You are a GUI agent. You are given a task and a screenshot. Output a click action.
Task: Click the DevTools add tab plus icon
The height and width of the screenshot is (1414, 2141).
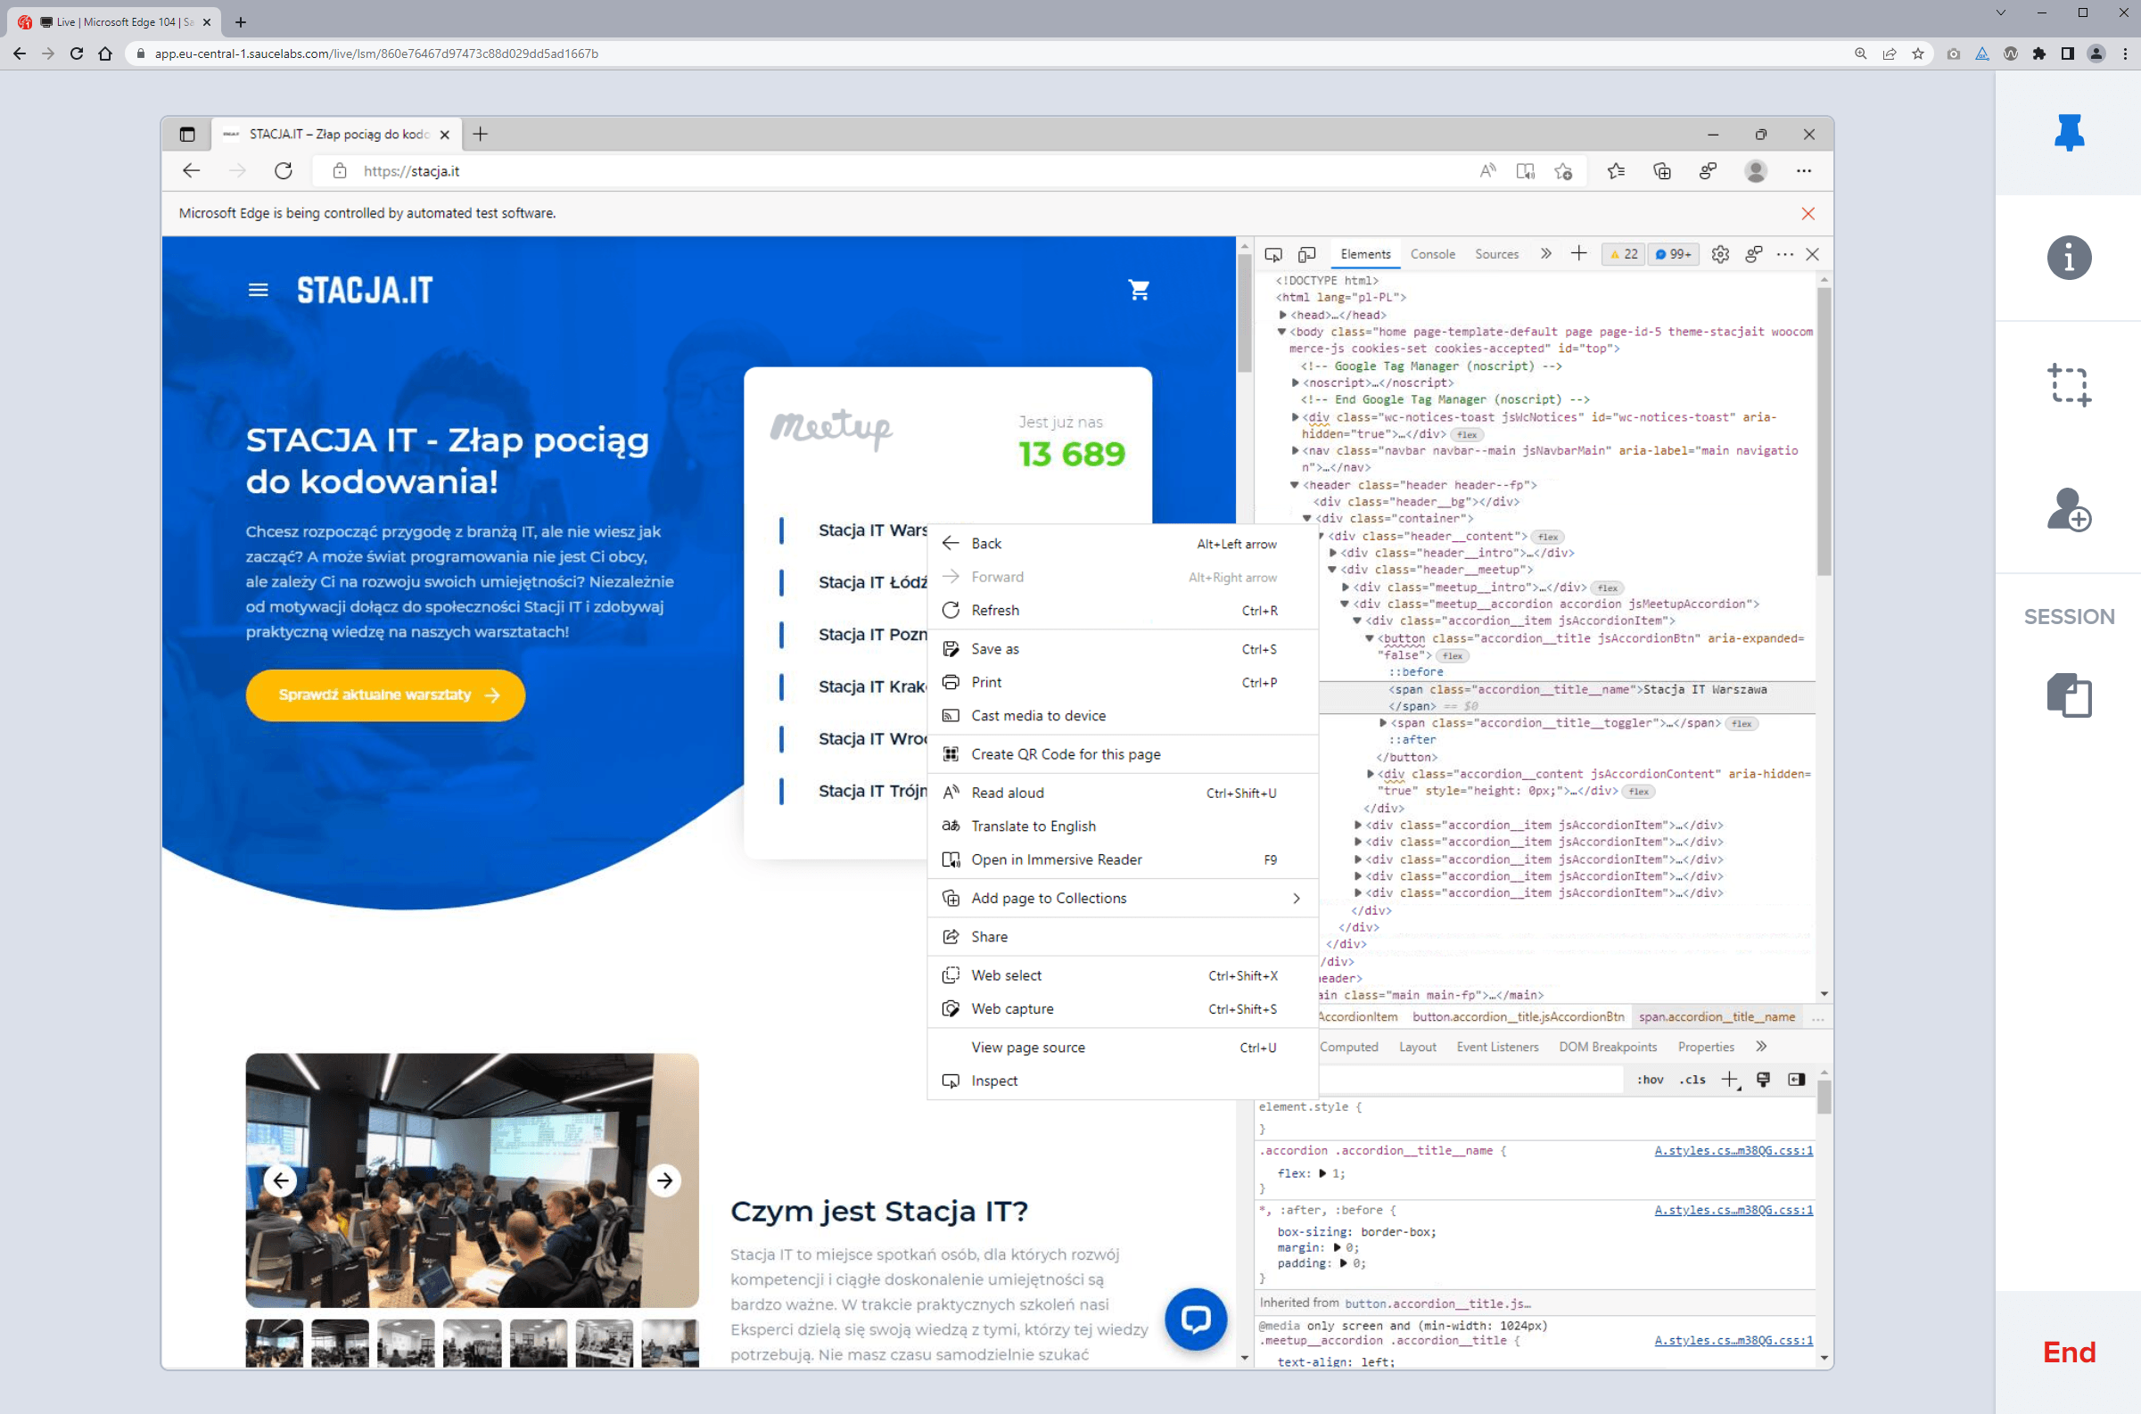point(1578,254)
